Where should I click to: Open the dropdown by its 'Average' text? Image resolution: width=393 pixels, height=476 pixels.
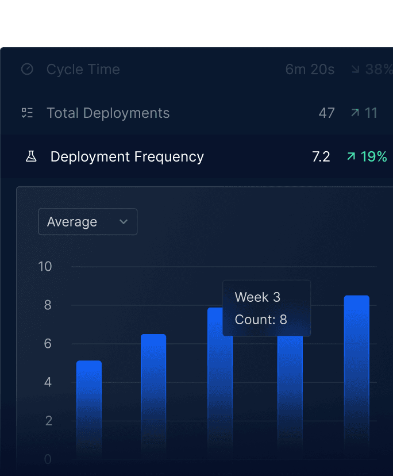(72, 222)
